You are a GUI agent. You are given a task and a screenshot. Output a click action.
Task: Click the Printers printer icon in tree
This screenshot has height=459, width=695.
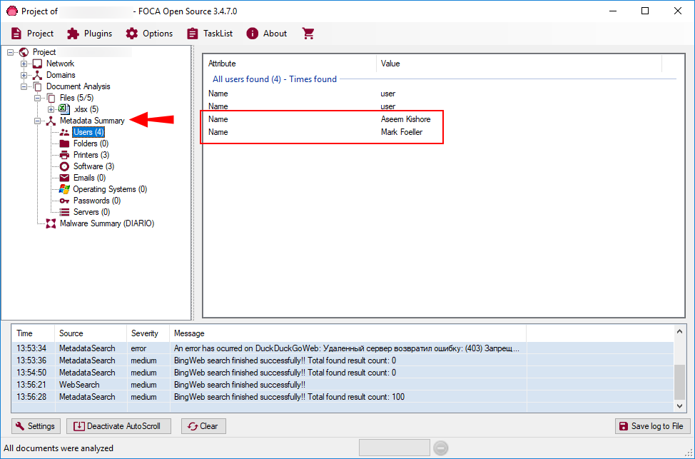[x=65, y=155]
